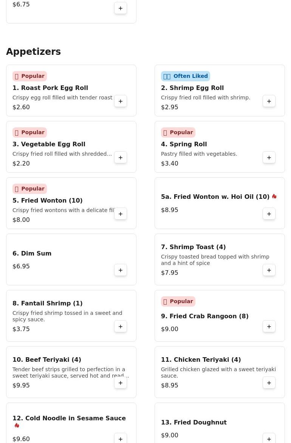
Task: Select Cold Noodle in Sesame Sauce title
Action: 69,418
